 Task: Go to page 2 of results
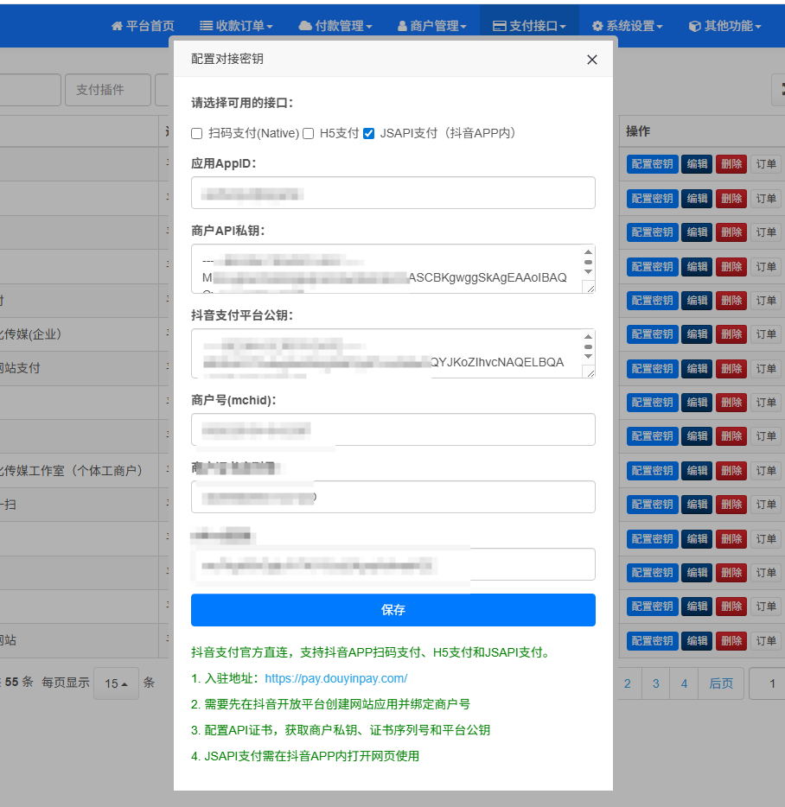point(628,683)
